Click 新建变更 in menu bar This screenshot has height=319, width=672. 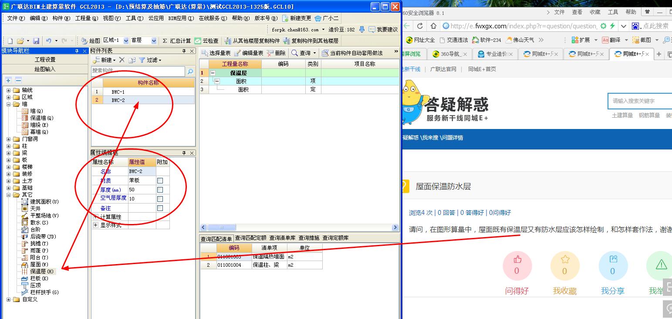297,18
